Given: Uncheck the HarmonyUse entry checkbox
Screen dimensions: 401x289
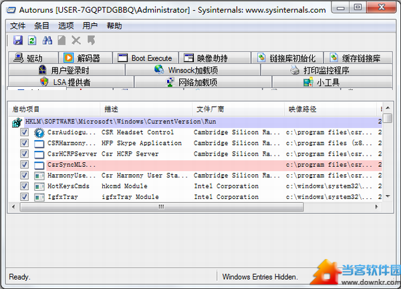Looking at the screenshot, I should 24,176.
